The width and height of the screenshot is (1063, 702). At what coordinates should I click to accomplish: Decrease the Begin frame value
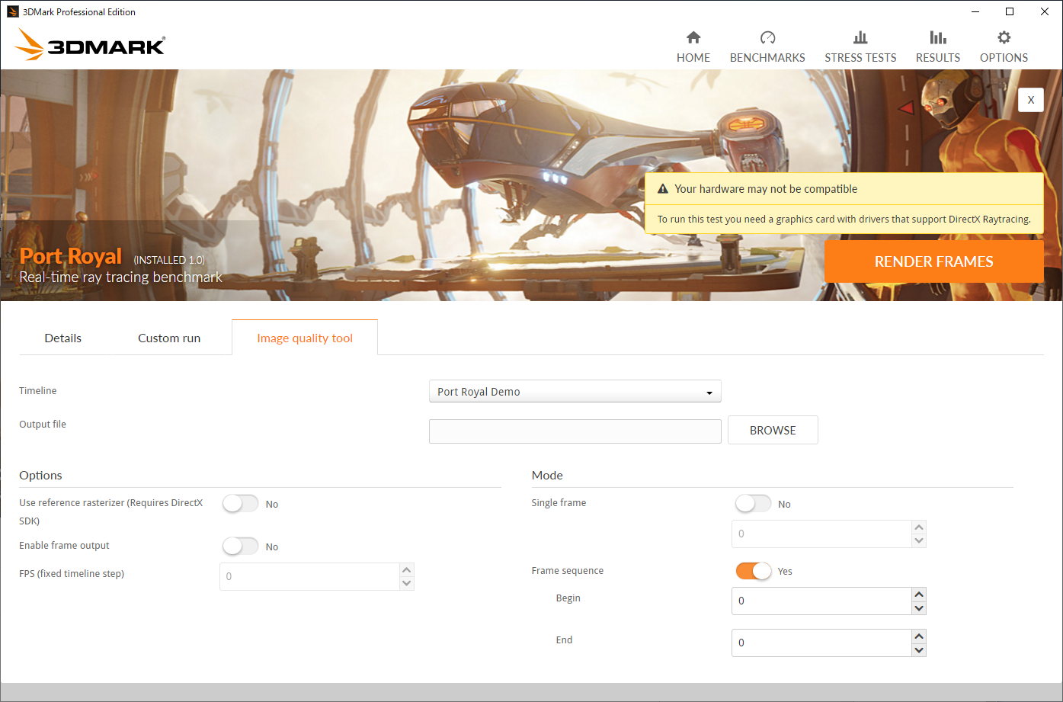click(x=919, y=608)
